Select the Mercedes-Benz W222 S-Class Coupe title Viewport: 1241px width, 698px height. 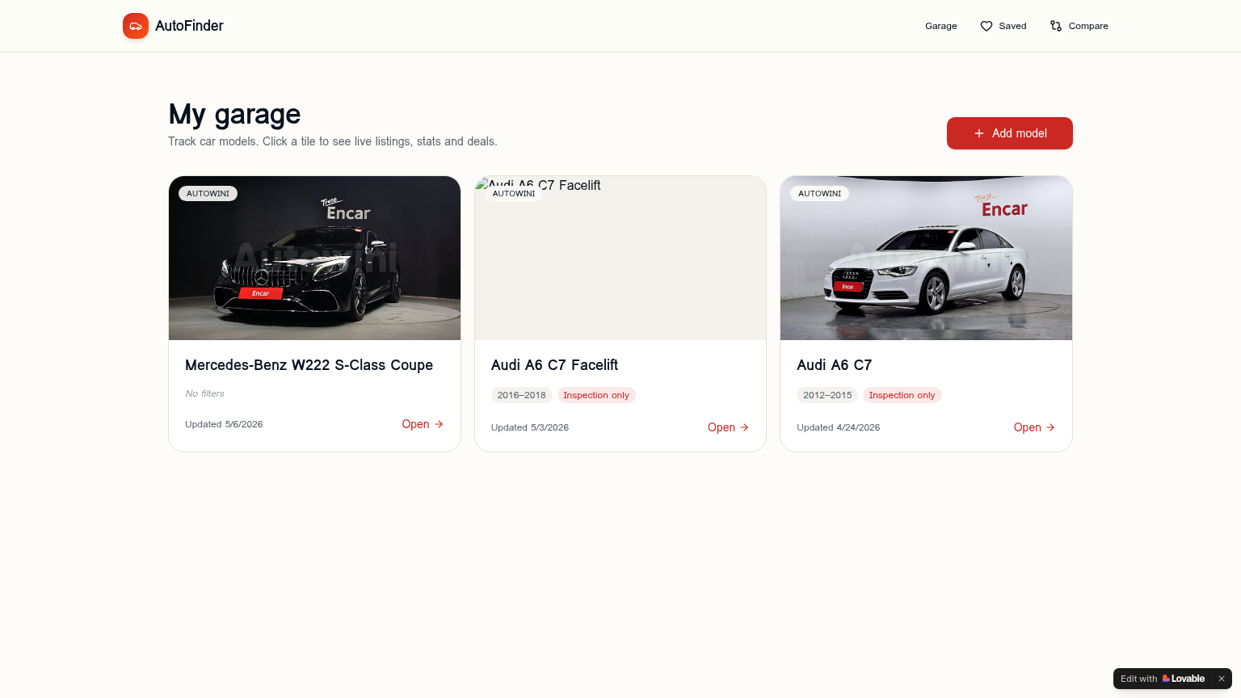tap(309, 365)
